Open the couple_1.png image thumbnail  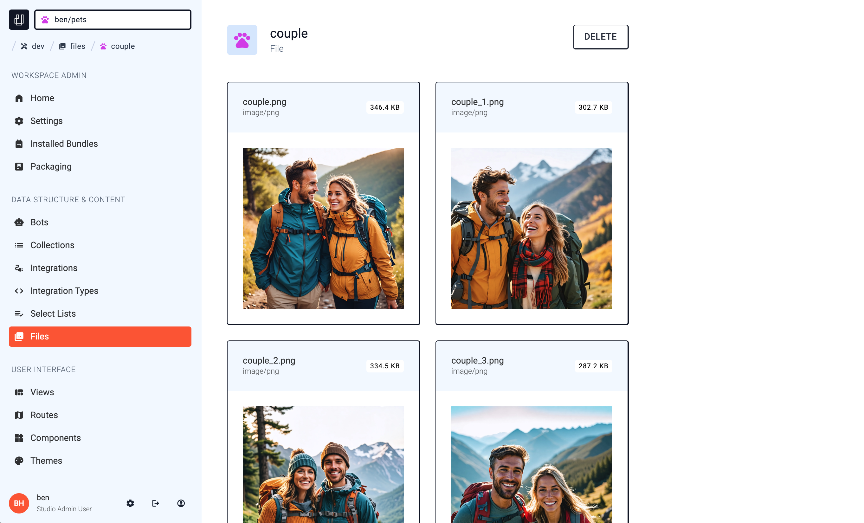point(532,228)
